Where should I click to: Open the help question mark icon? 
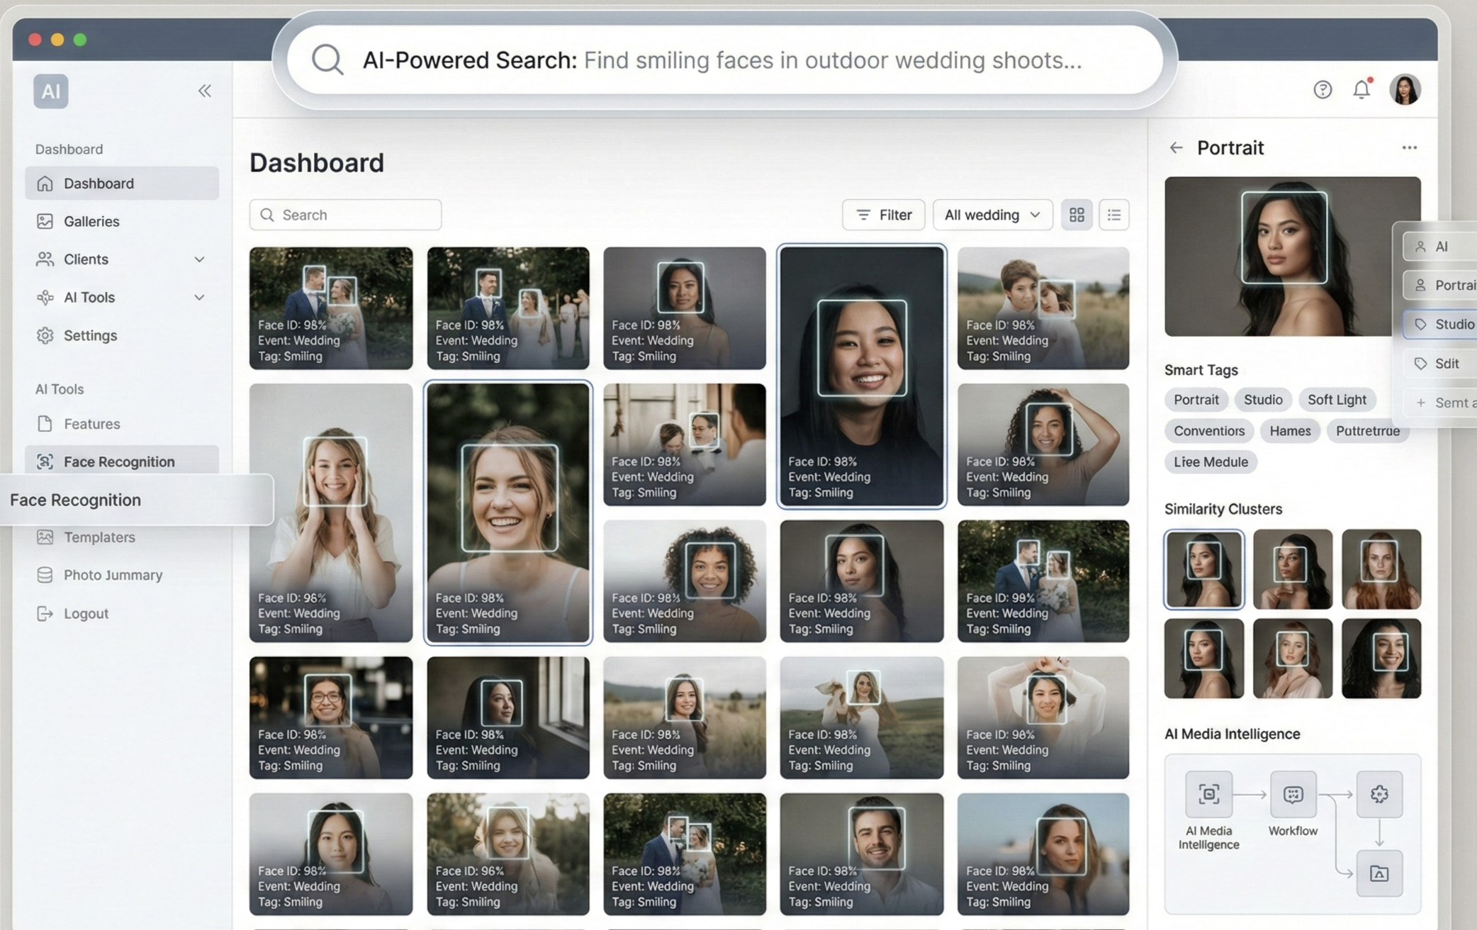tap(1322, 89)
